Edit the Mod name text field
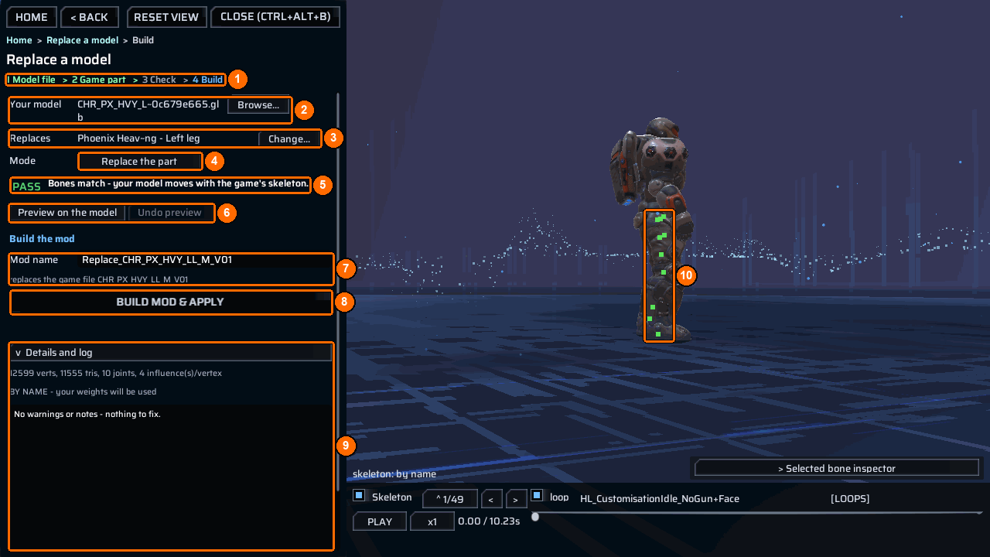The height and width of the screenshot is (557, 990). pyautogui.click(x=207, y=261)
